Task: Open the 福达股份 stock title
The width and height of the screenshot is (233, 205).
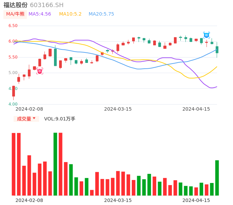Action: pos(16,5)
